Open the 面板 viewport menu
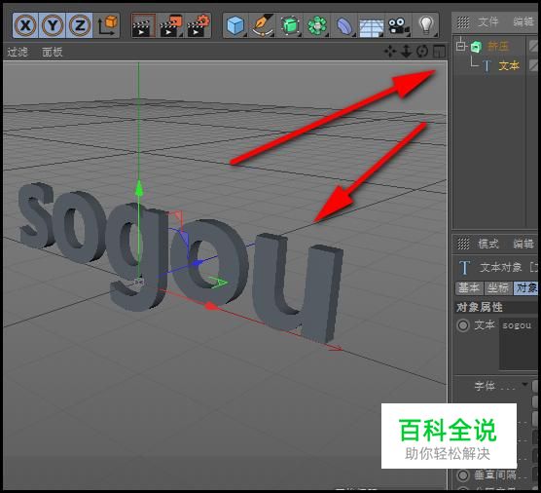 click(x=53, y=52)
